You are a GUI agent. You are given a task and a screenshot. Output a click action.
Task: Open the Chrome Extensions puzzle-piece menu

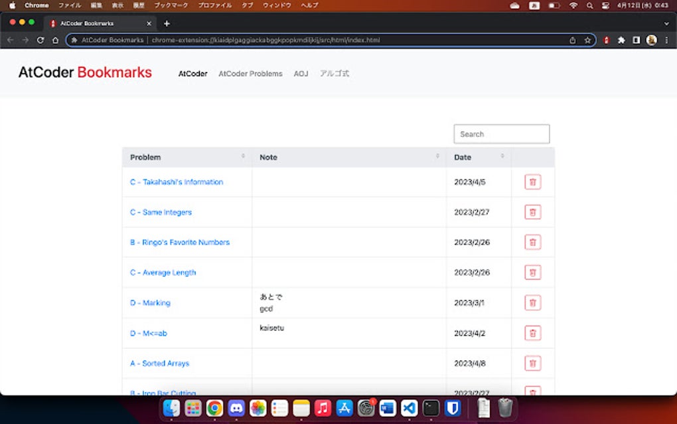pos(621,40)
